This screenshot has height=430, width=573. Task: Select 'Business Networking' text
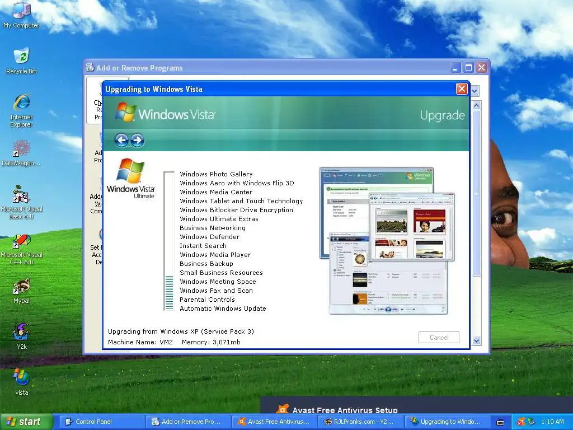213,228
